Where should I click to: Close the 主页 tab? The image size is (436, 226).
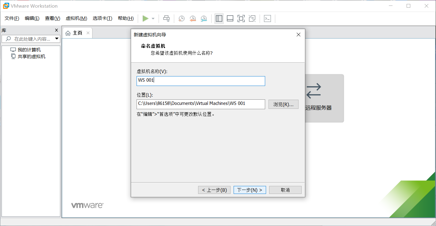[88, 33]
